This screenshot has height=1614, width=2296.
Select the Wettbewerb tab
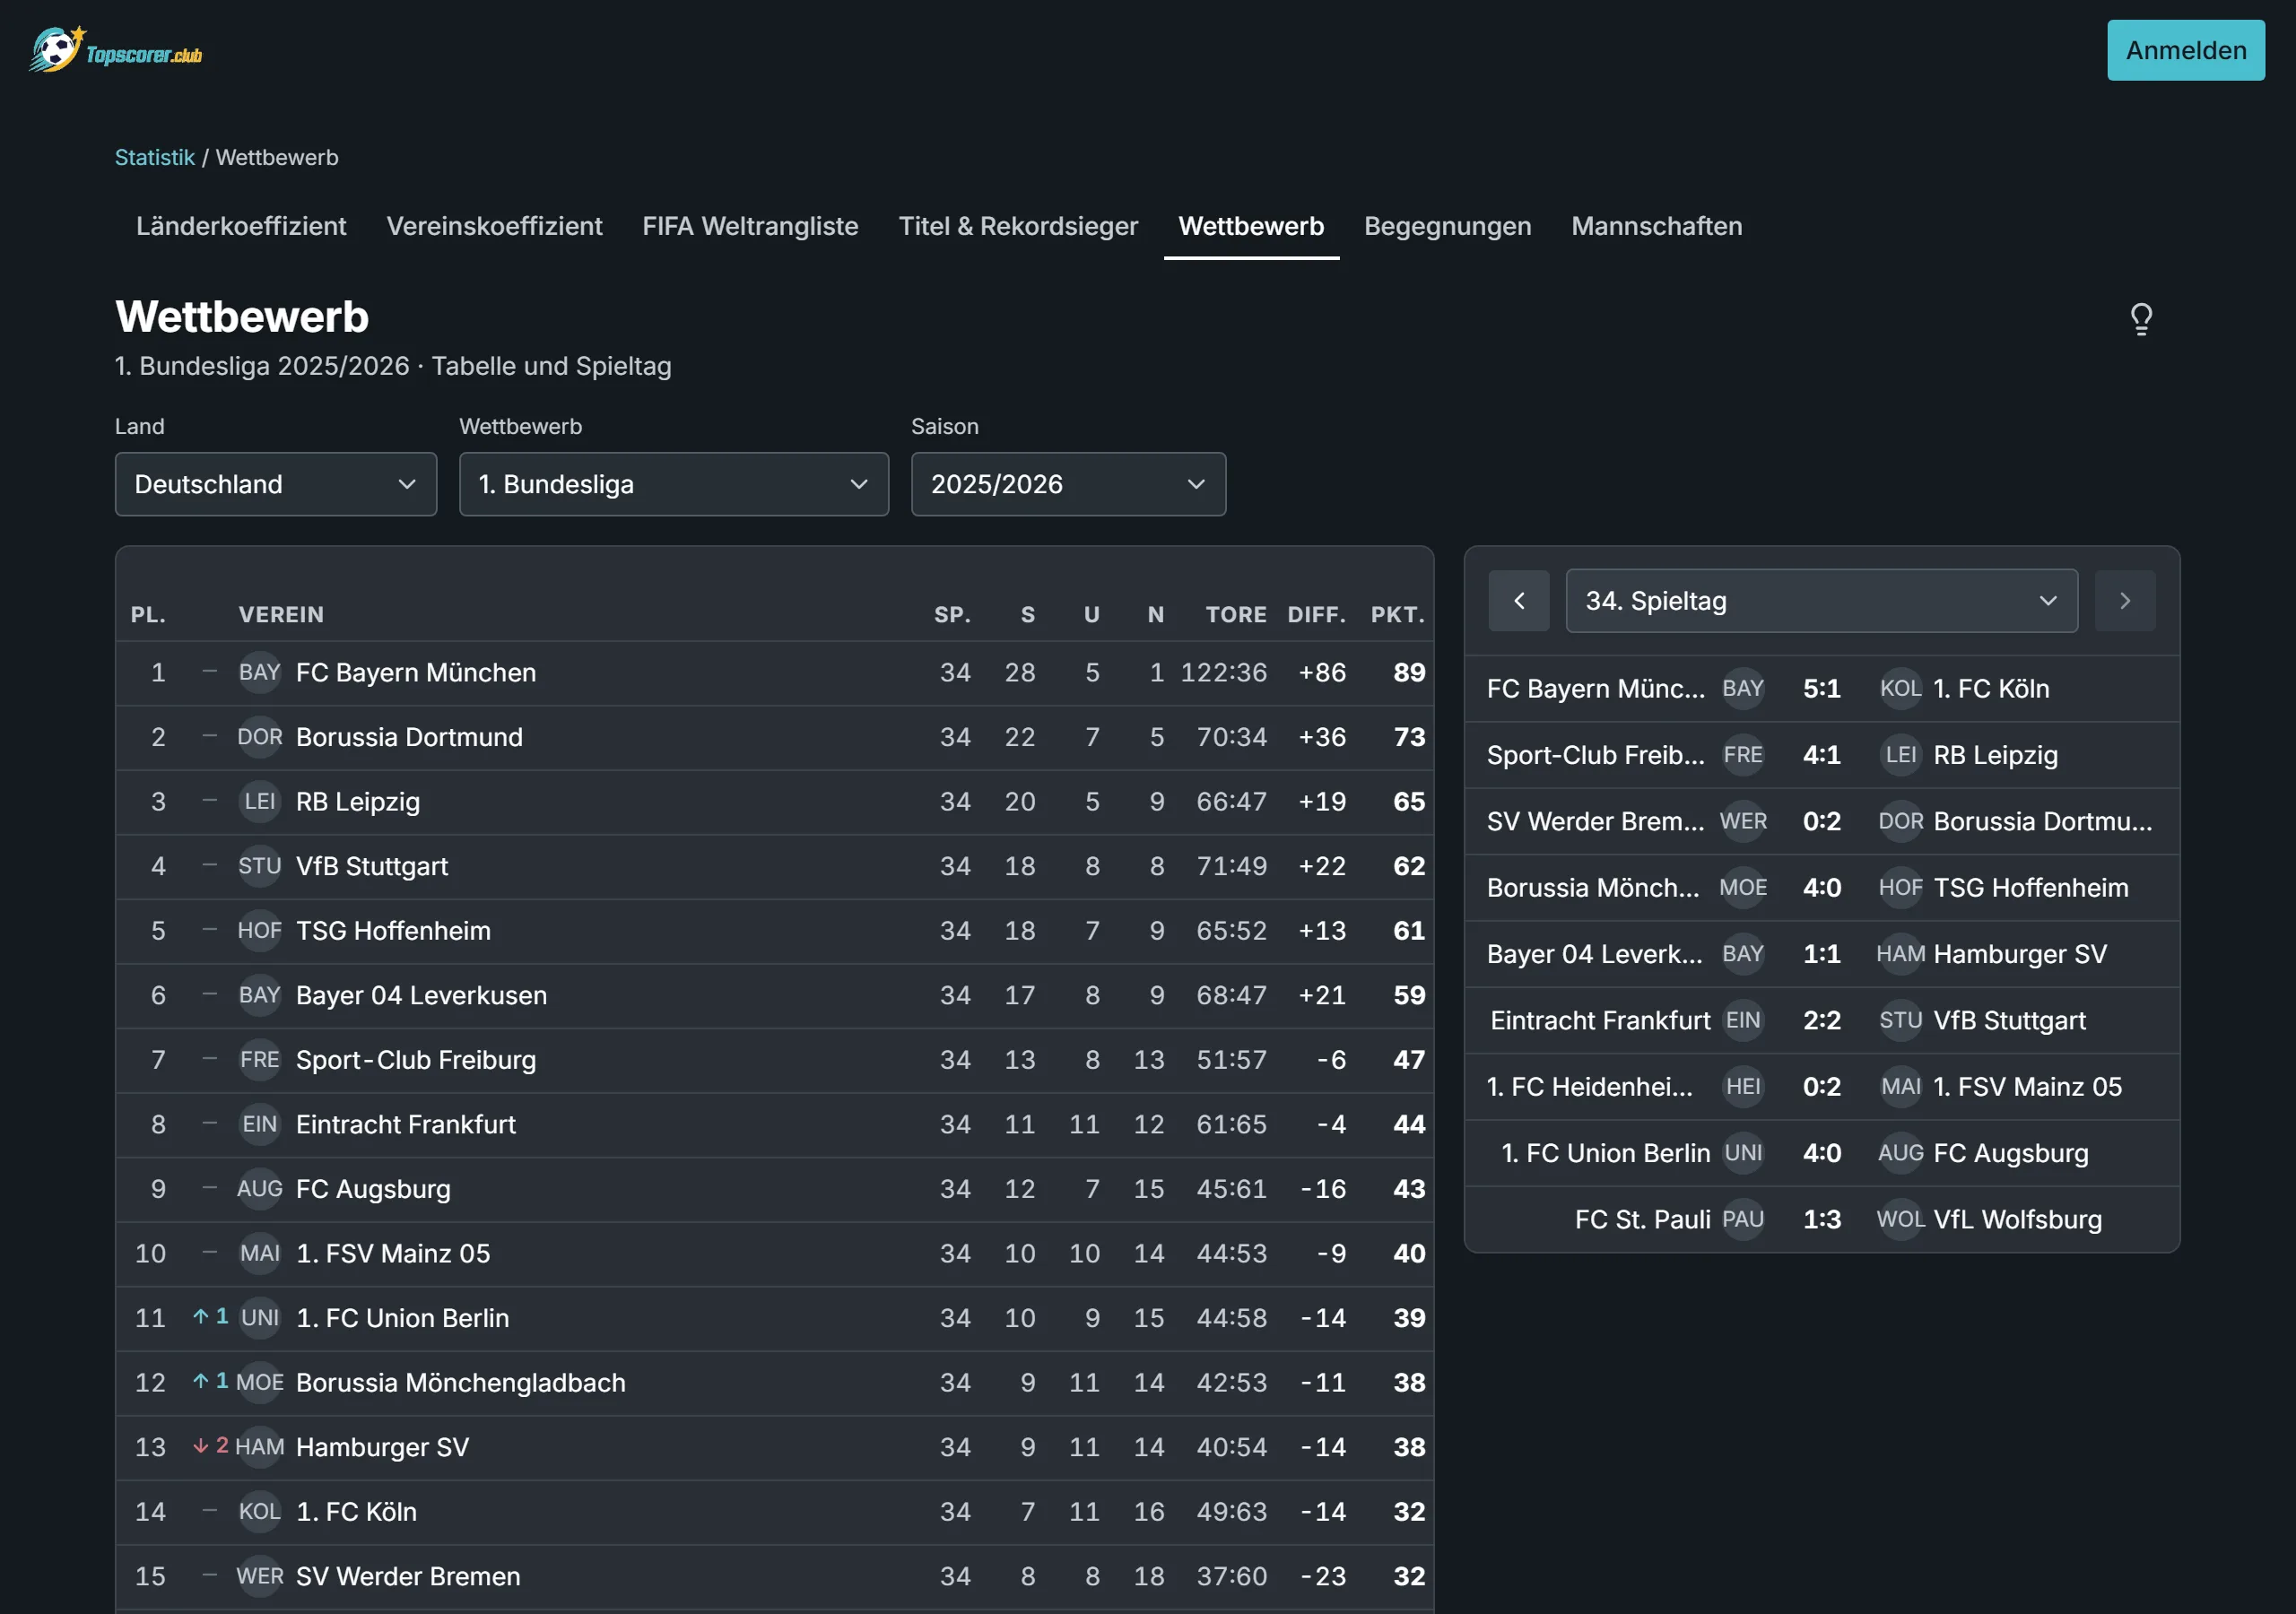[1251, 226]
